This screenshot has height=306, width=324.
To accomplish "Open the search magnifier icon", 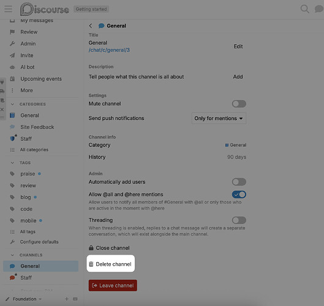I will [x=304, y=9].
